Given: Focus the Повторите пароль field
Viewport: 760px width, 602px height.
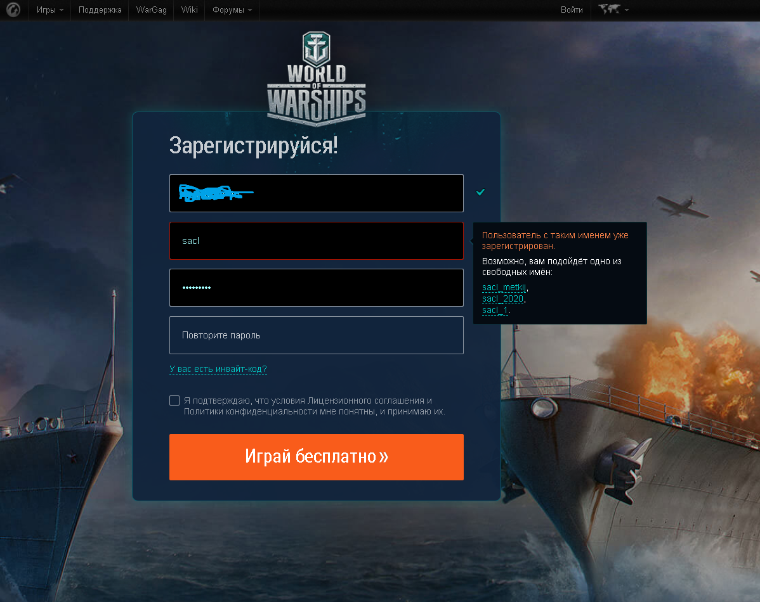Looking at the screenshot, I should click(317, 335).
